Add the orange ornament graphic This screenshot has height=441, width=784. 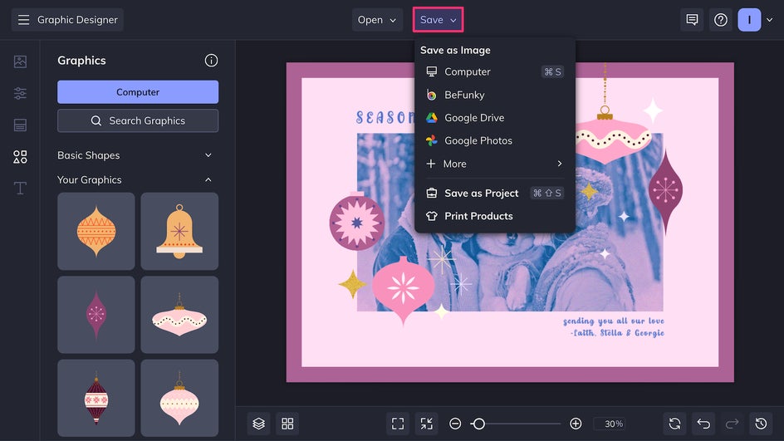(x=96, y=231)
